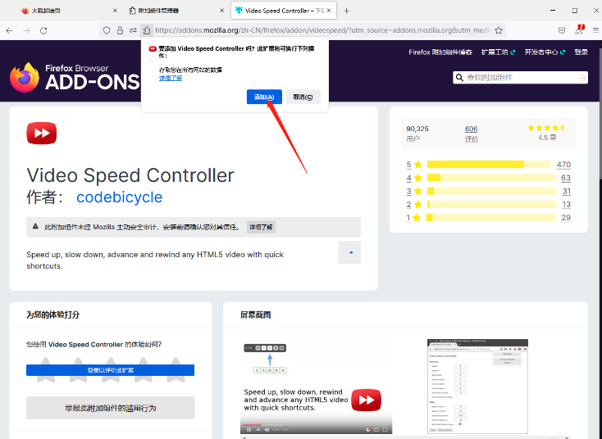
Task: Select the Video Speed Controller tab
Action: click(x=284, y=11)
